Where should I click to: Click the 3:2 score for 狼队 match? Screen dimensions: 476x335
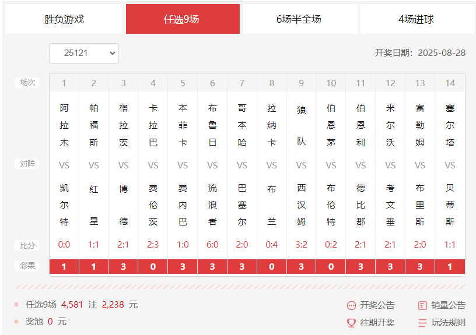302,245
